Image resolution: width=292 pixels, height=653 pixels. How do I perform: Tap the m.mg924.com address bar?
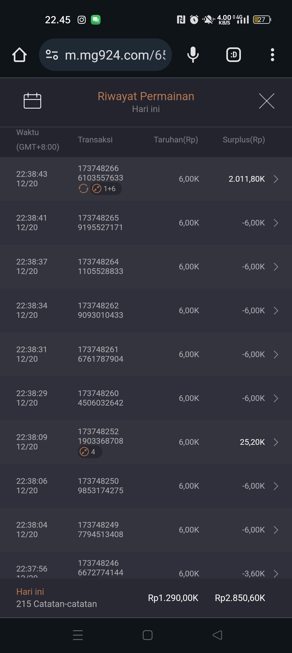click(x=115, y=55)
